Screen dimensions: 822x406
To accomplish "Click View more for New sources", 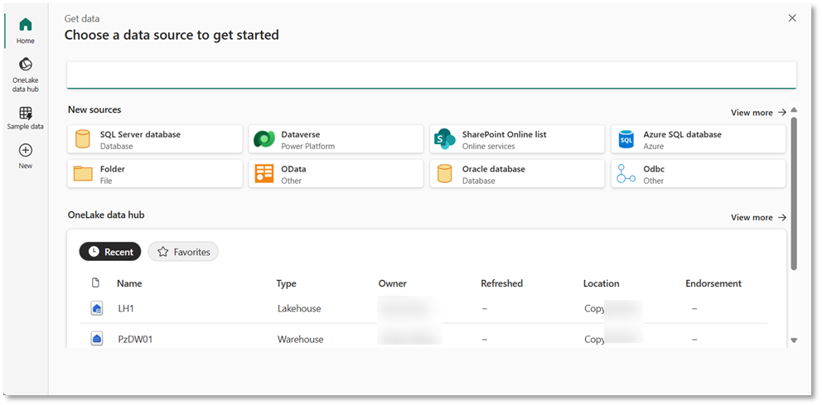I will point(758,113).
